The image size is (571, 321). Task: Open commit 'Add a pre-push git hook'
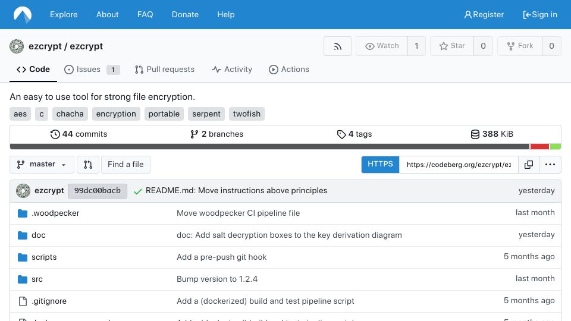click(221, 257)
